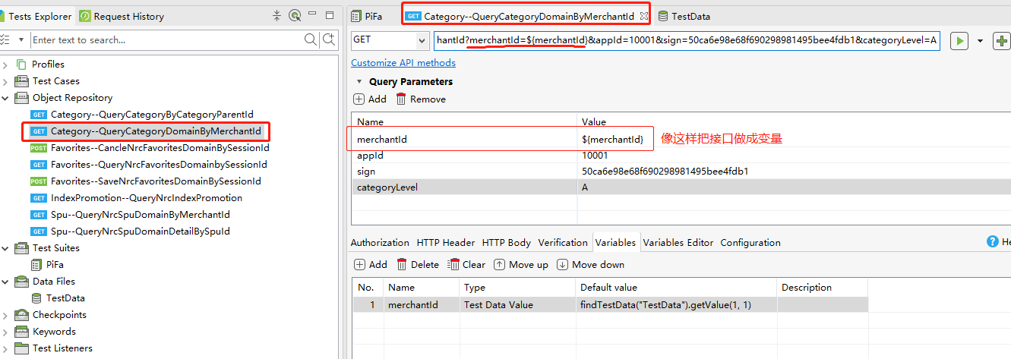Select Favorites--QueryNrcFavoritesDomainbySessionId request

coord(159,165)
